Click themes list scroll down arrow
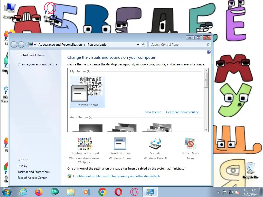Screen dimensions: 263x197 206,130
